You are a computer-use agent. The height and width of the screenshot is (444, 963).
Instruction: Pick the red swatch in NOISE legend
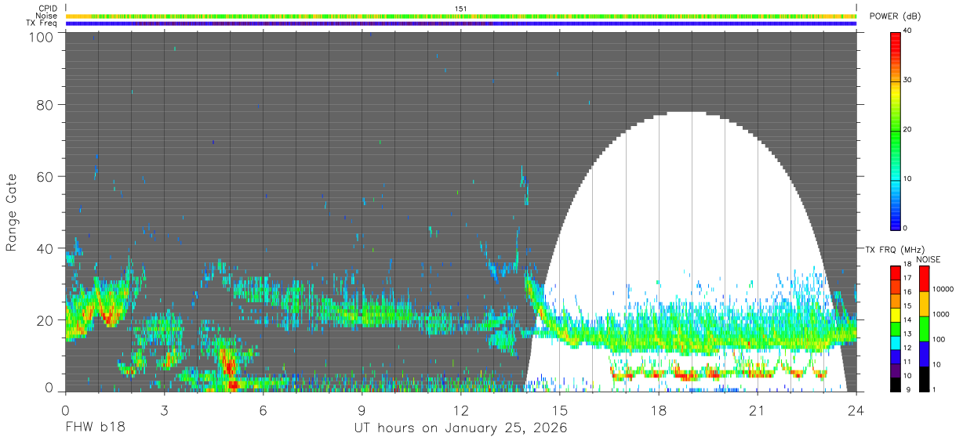coord(924,278)
